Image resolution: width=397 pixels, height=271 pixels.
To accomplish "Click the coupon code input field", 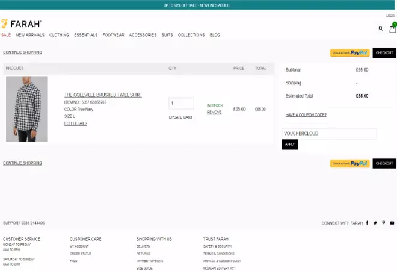I will 329,134.
